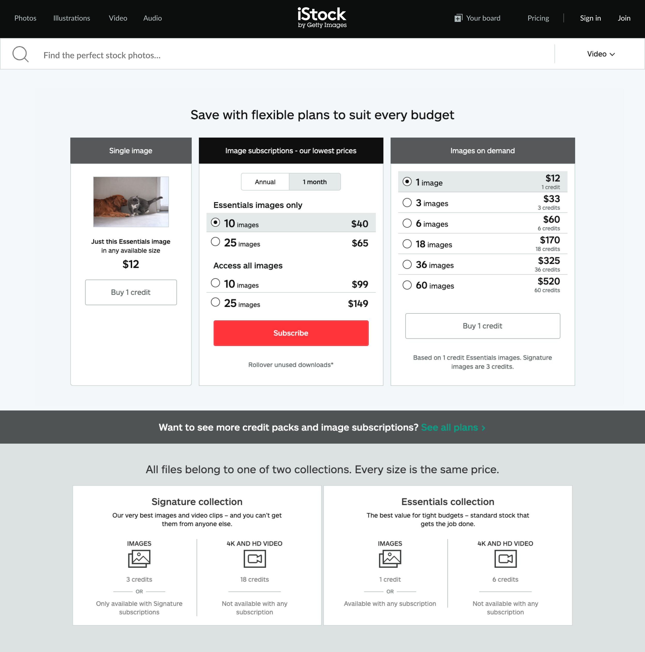Click Buy 1 credit under Images on demand
Screen dimensions: 645x652
[482, 326]
